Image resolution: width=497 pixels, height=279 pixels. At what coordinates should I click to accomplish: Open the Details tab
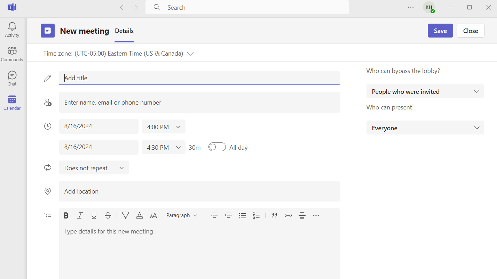pos(124,31)
